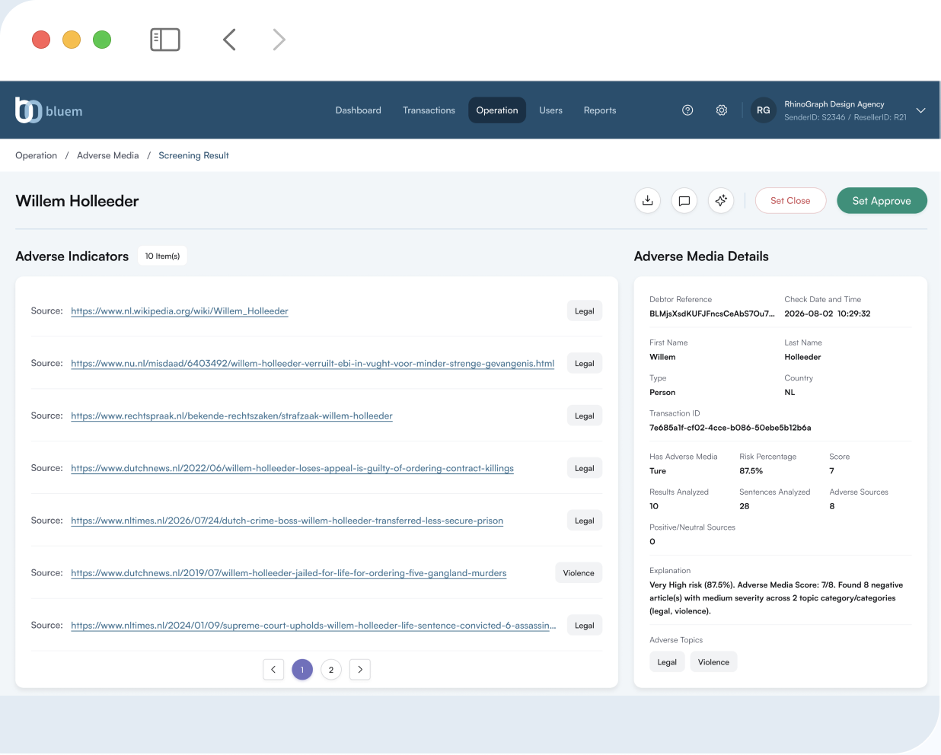The width and height of the screenshot is (941, 755).
Task: Click the Set Close button
Action: coord(790,201)
